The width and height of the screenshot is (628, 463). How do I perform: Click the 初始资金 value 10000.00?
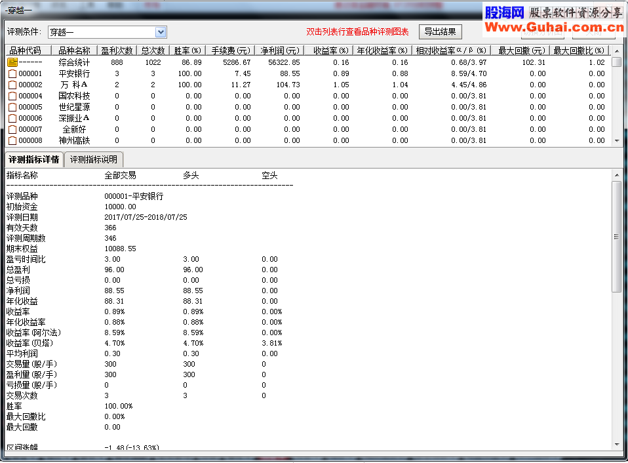coord(120,207)
